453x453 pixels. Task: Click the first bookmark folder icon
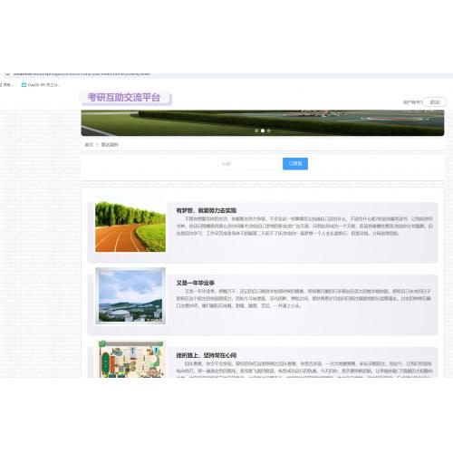tap(1, 85)
